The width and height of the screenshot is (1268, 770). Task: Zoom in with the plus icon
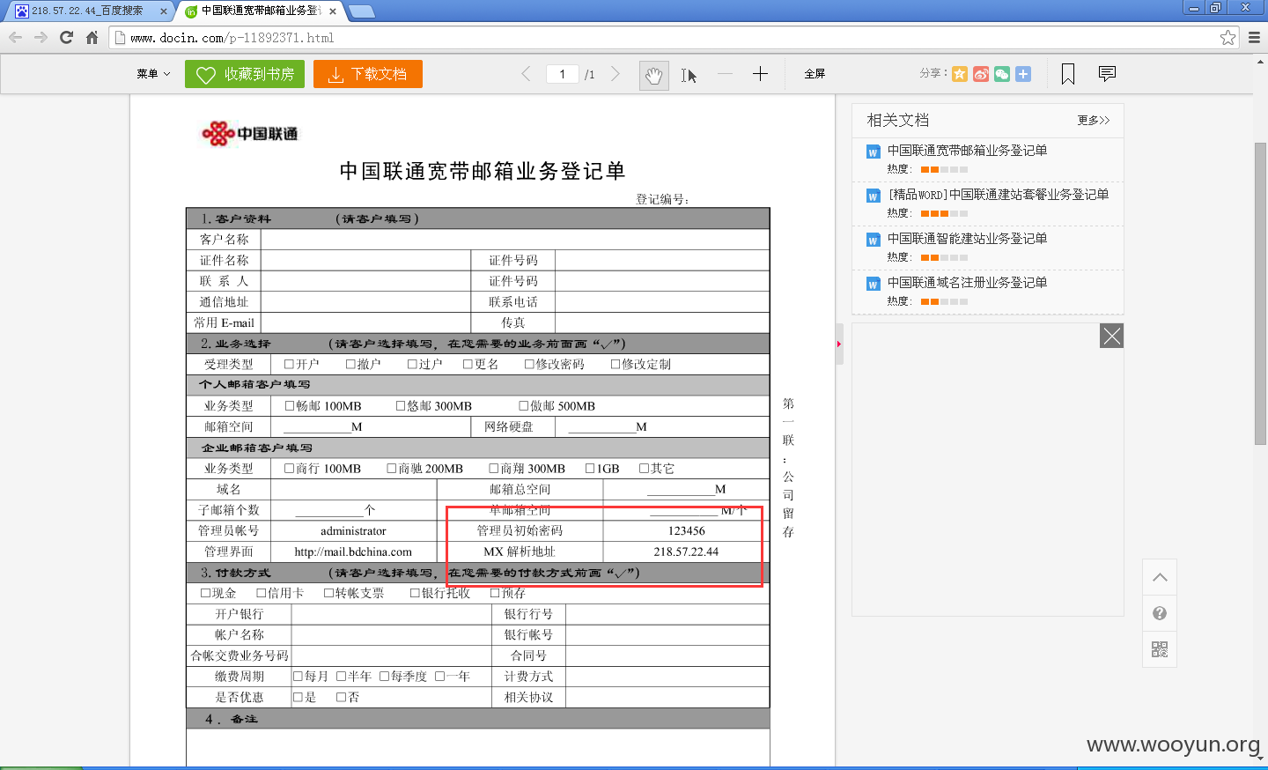pyautogui.click(x=761, y=74)
